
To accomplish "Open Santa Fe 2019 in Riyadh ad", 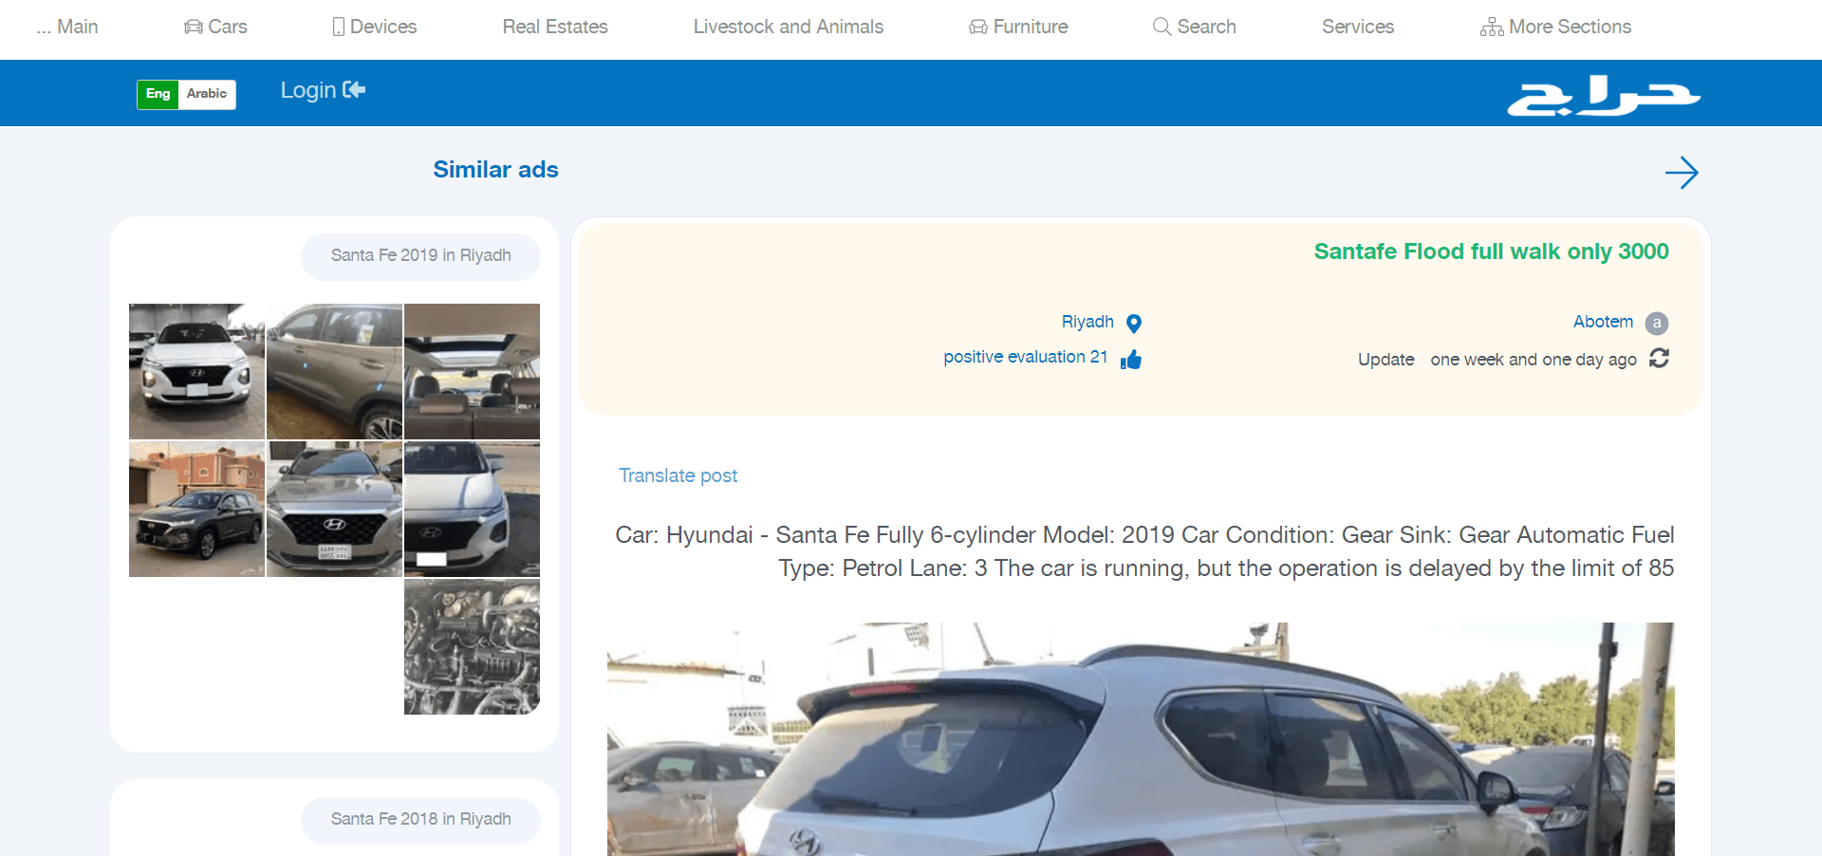I will (420, 256).
